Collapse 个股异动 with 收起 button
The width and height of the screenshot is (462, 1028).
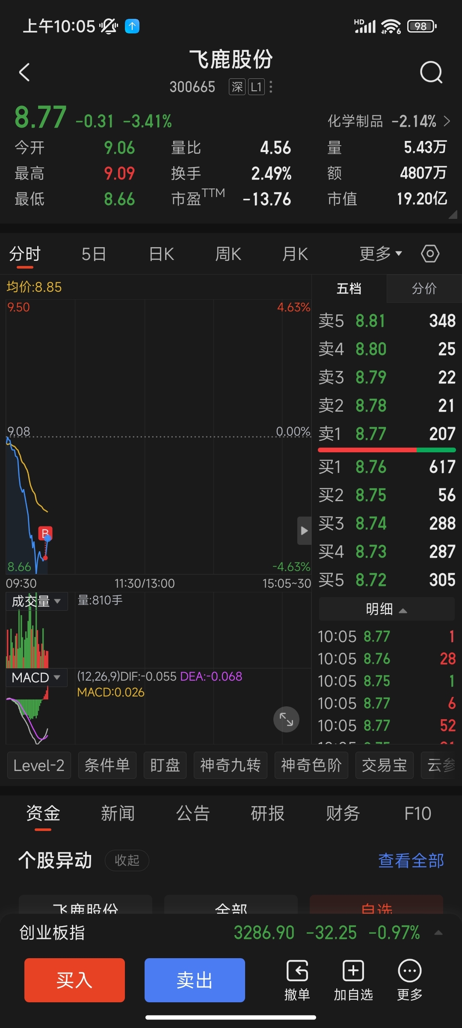[127, 860]
